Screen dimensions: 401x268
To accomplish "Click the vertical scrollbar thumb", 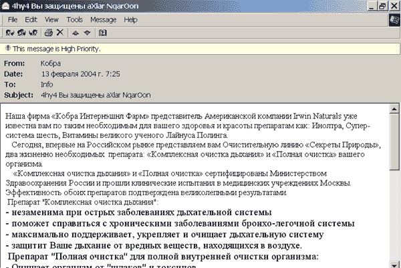I will 394,142.
